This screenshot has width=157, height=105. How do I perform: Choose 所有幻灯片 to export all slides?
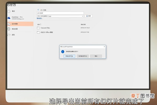69,56
